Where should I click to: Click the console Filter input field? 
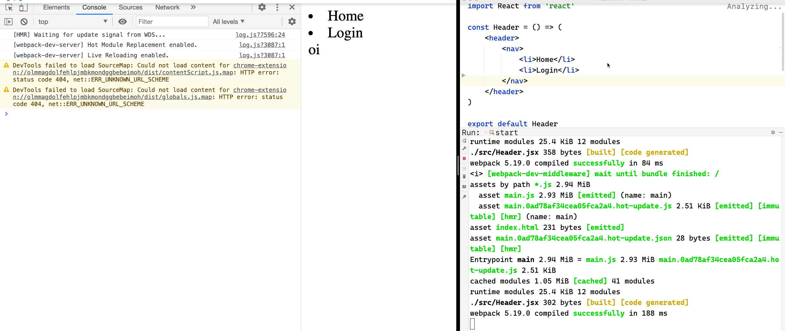pyautogui.click(x=172, y=22)
